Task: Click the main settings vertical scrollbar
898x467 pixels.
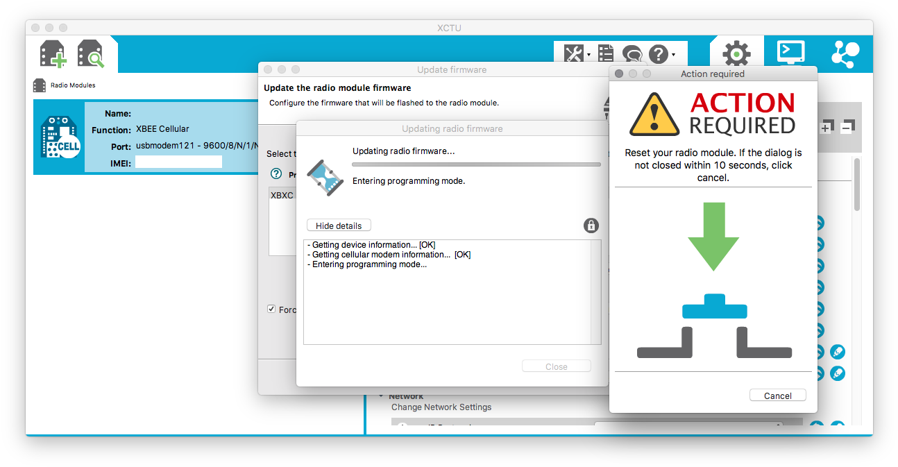Action: [x=857, y=185]
